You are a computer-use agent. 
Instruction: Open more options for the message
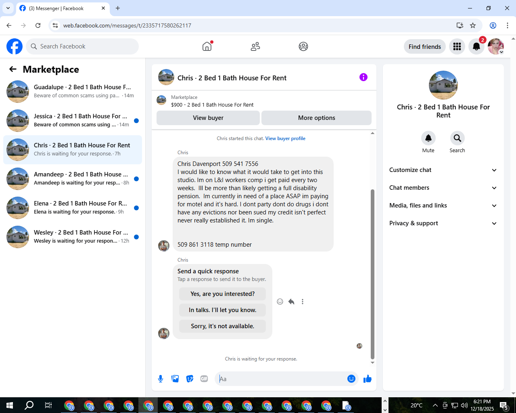click(303, 302)
